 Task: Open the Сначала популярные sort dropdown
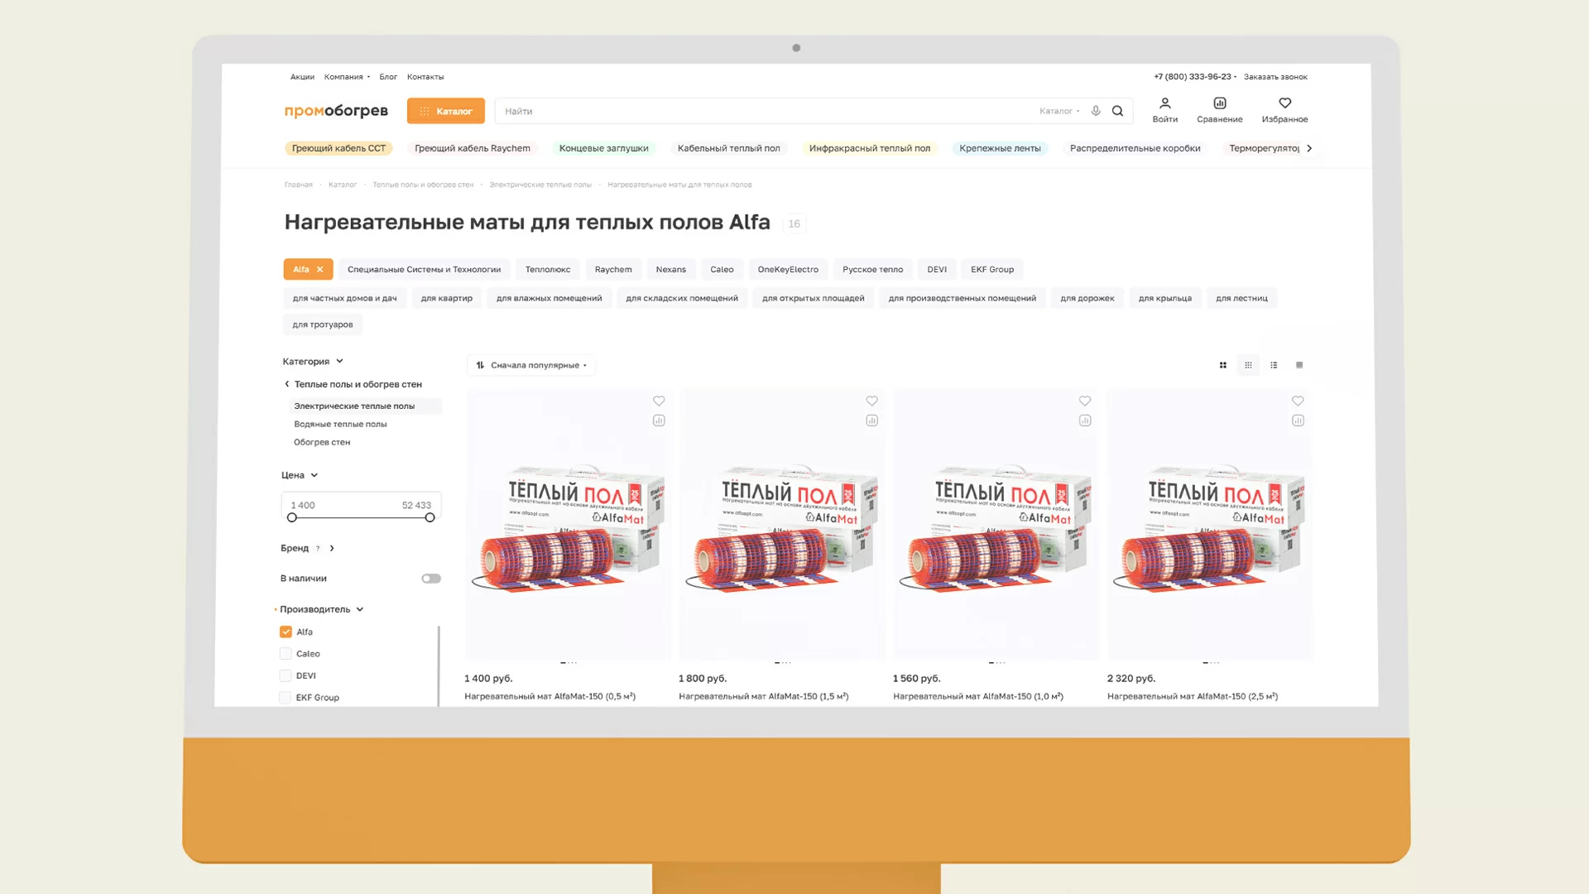(532, 365)
